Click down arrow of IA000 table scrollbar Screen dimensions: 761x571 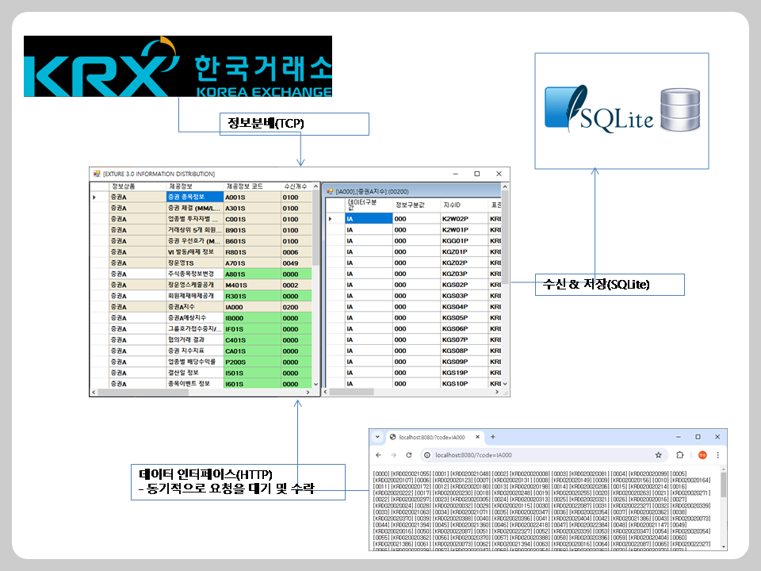[505, 384]
